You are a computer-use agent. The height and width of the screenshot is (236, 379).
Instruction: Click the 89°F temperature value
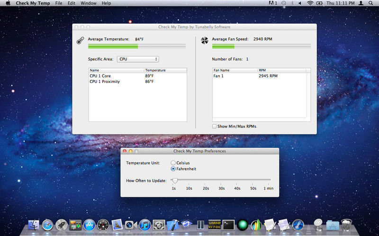point(149,76)
